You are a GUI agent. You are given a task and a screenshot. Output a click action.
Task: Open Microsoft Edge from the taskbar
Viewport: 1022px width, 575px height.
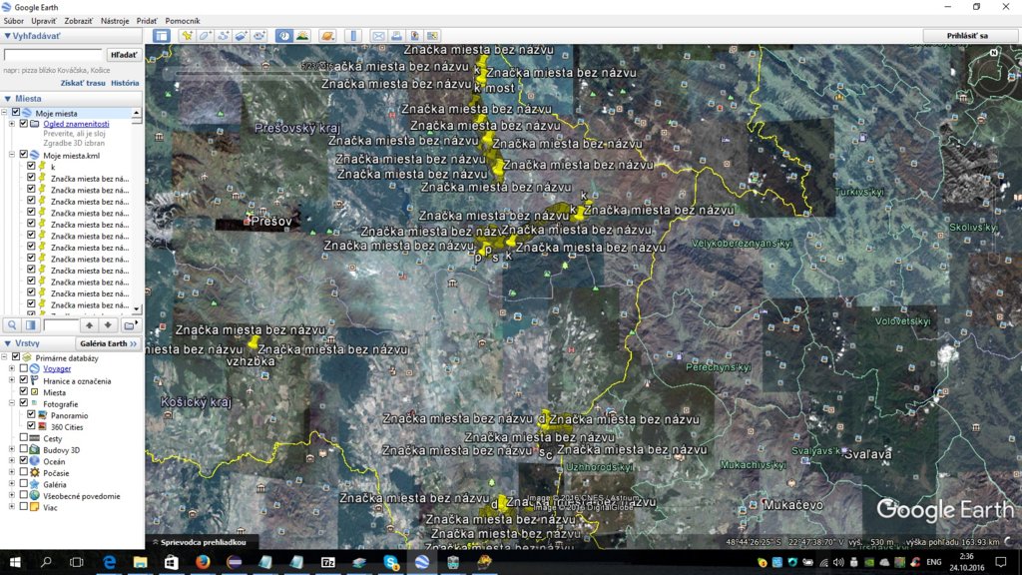[109, 562]
